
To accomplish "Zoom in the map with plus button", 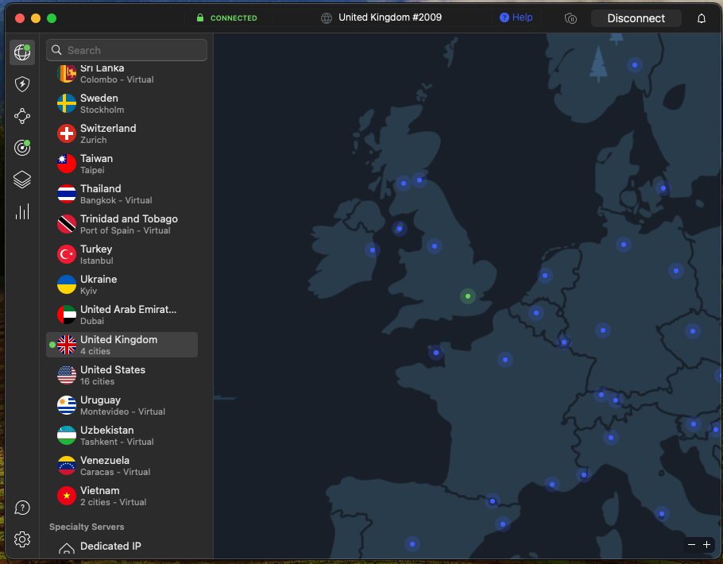I will [x=706, y=545].
